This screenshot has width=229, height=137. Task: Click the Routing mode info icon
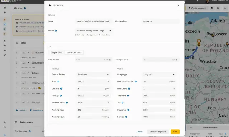(x=30, y=131)
